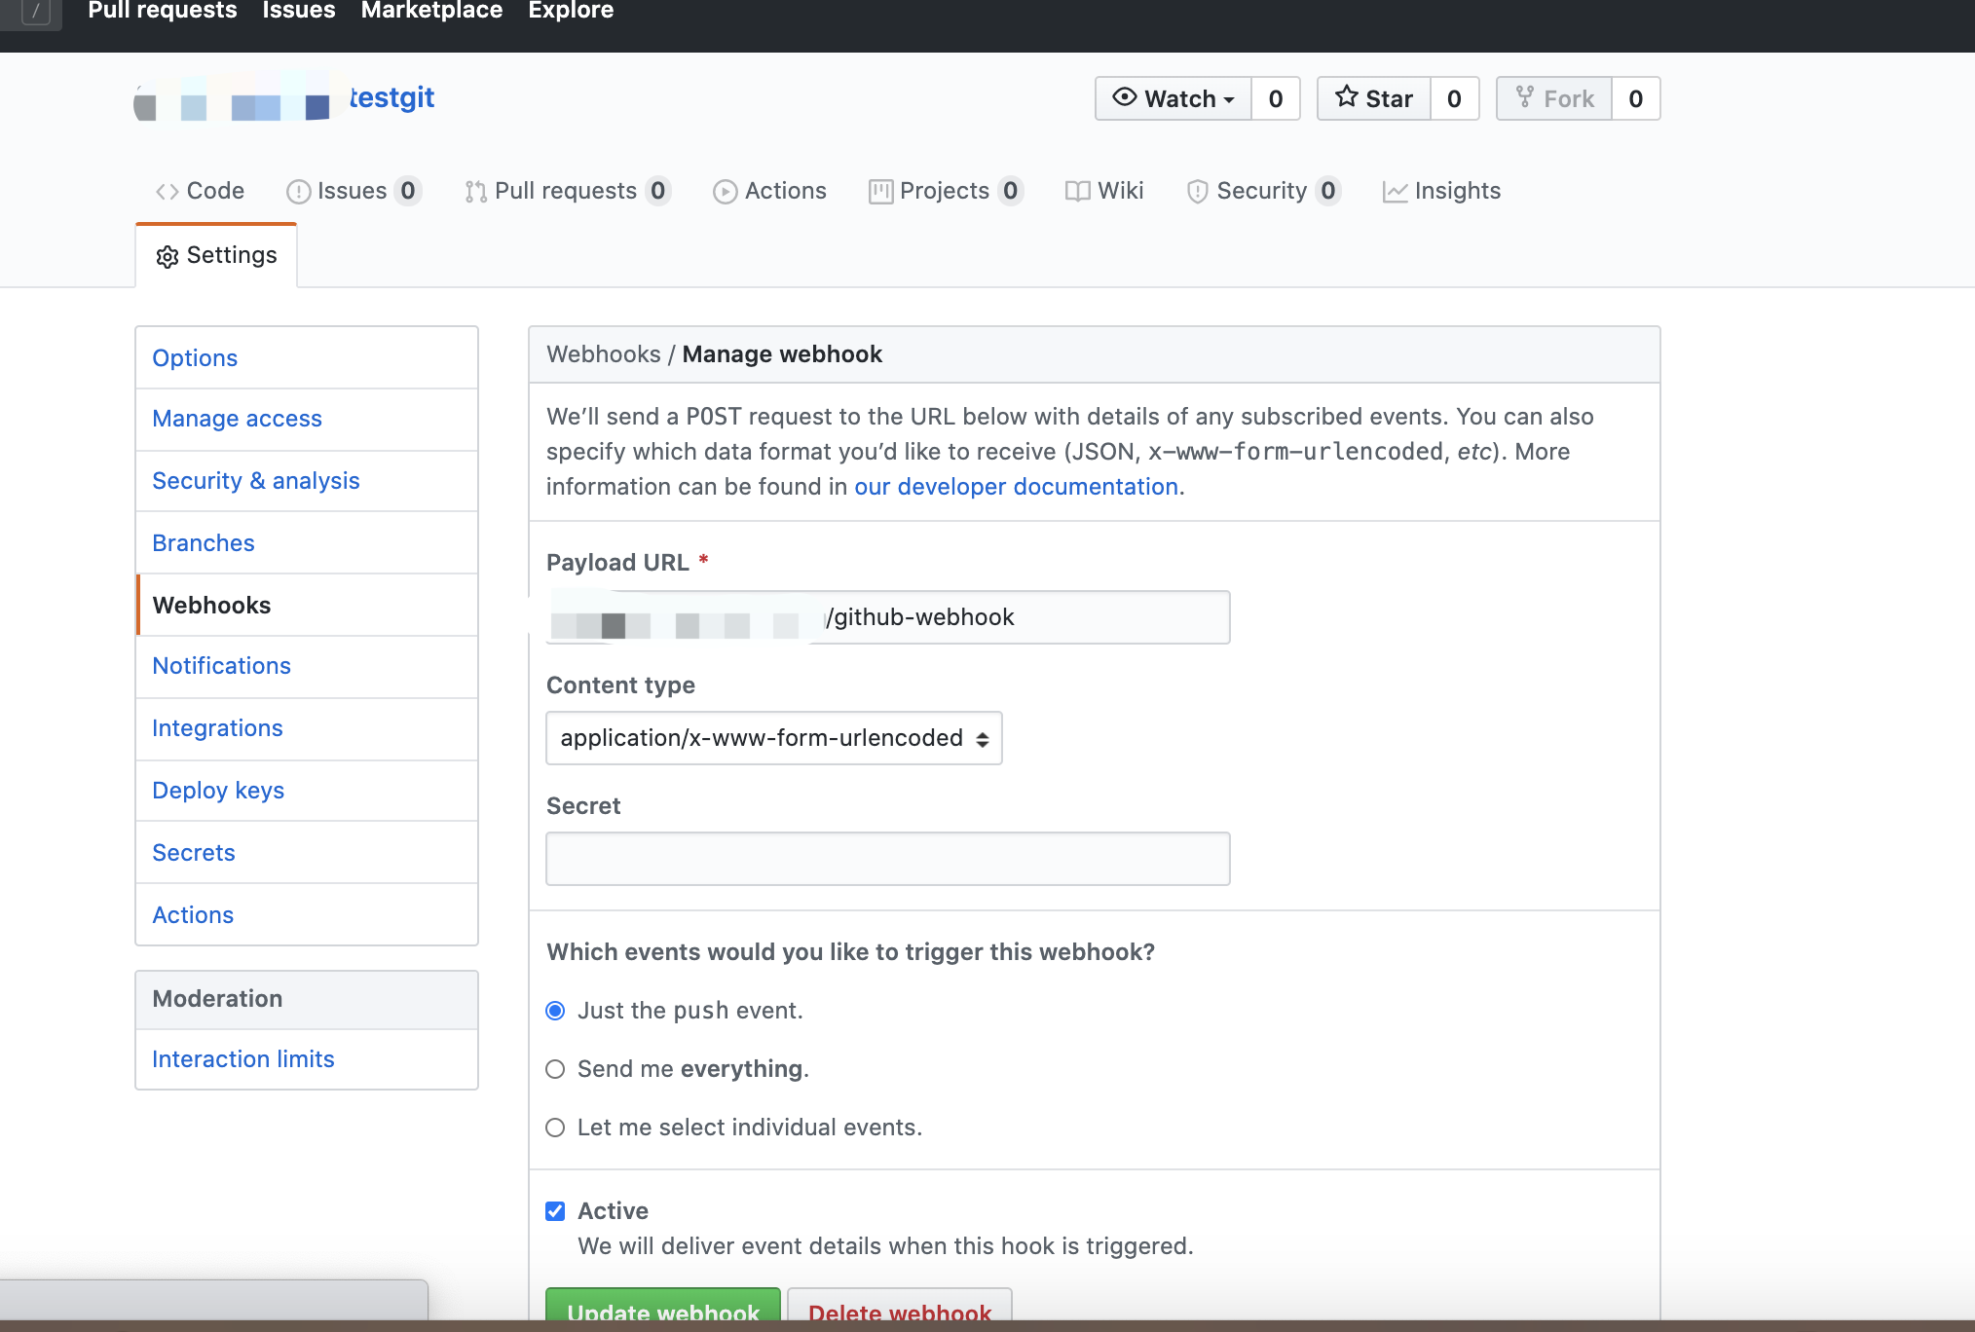1975x1332 pixels.
Task: Select the 'Just the push event' radio button
Action: coord(555,1011)
